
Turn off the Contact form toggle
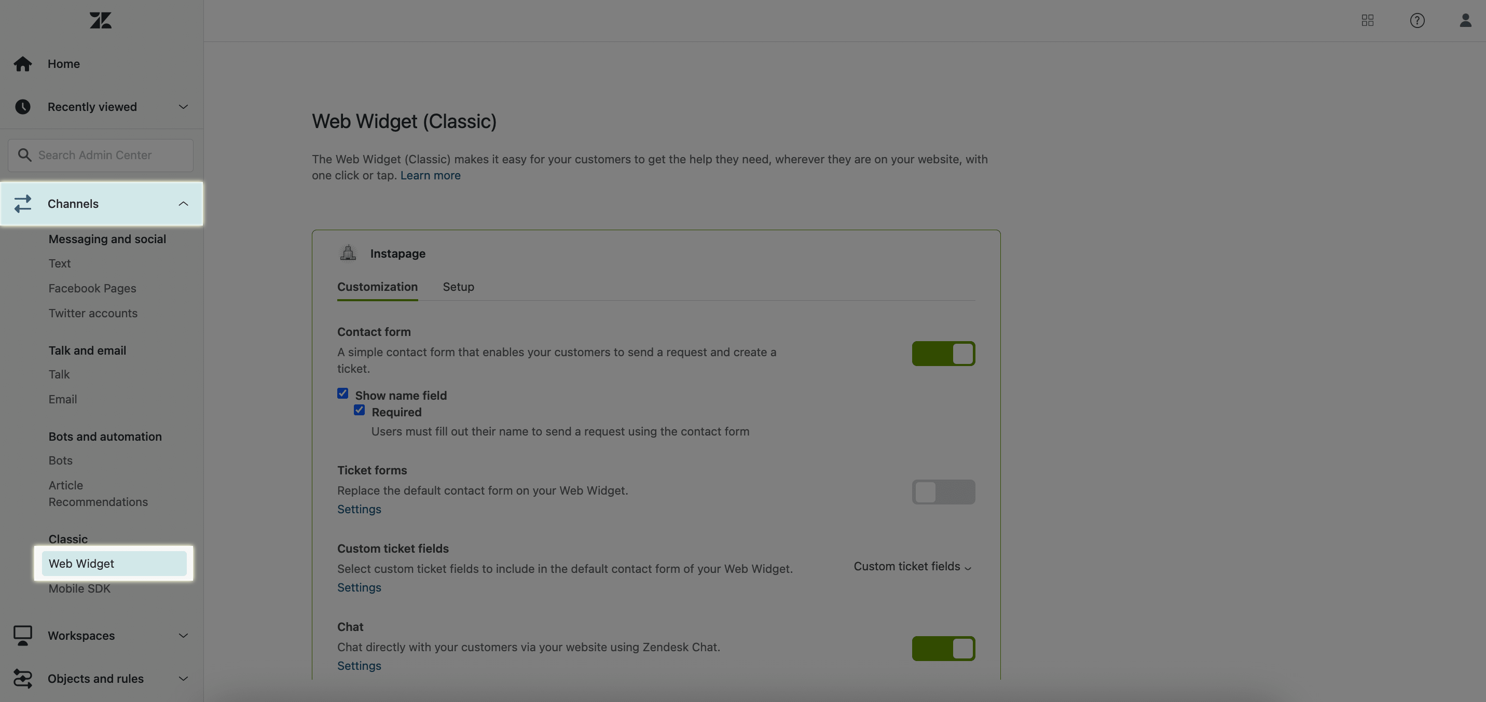coord(943,353)
